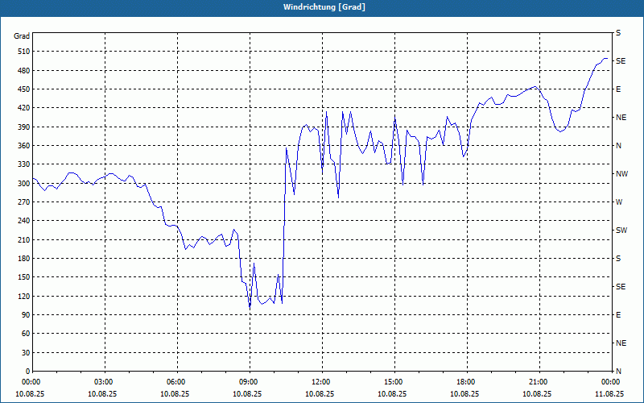Select the 15:00 time label

(394, 382)
